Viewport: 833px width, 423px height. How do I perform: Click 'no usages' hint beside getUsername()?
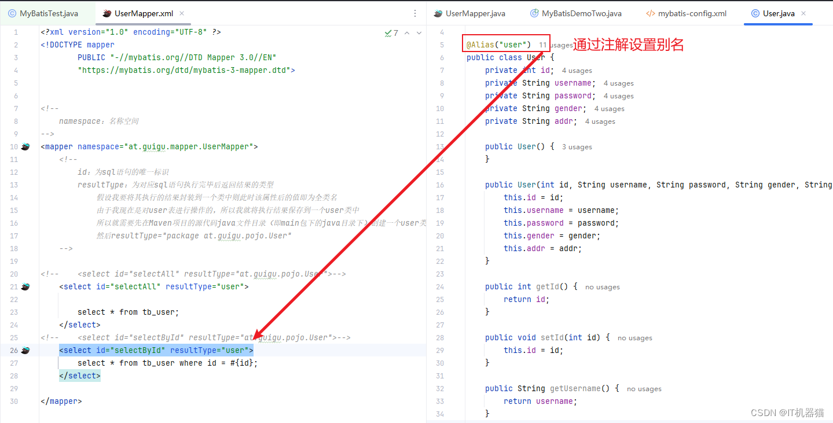pyautogui.click(x=644, y=389)
